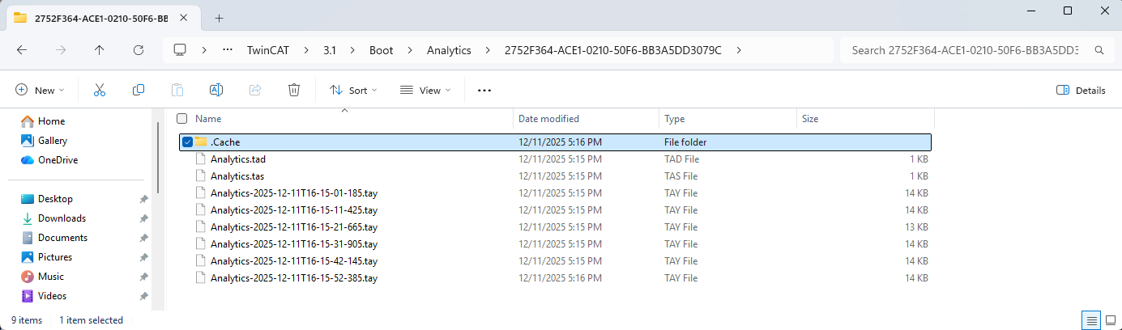Image resolution: width=1122 pixels, height=330 pixels.
Task: Open the More options ellipsis menu
Action: (x=484, y=91)
